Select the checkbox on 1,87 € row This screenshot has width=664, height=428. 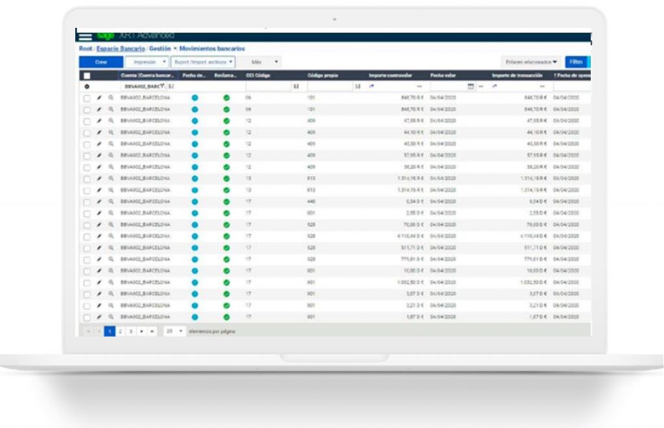point(87,318)
